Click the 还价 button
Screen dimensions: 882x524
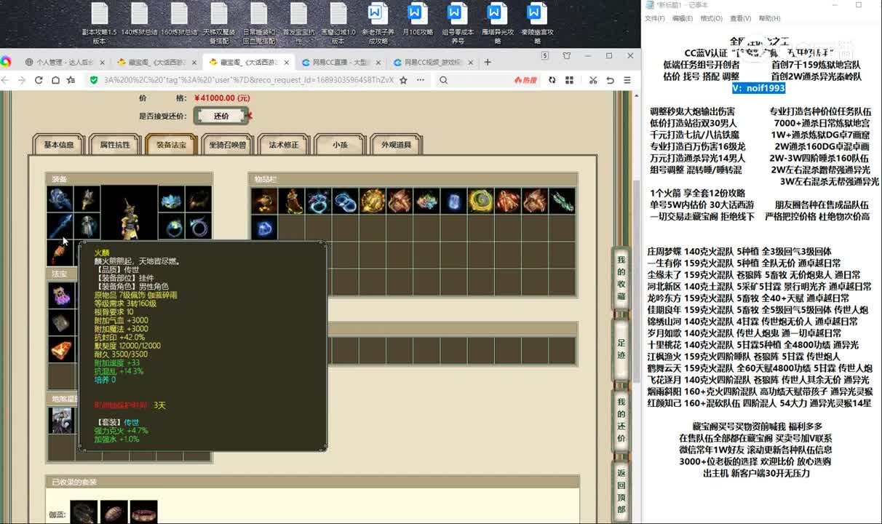coord(221,116)
